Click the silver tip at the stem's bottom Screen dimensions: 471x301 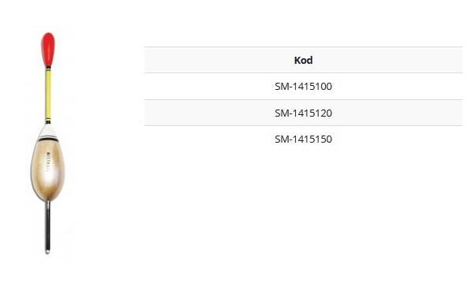47,251
